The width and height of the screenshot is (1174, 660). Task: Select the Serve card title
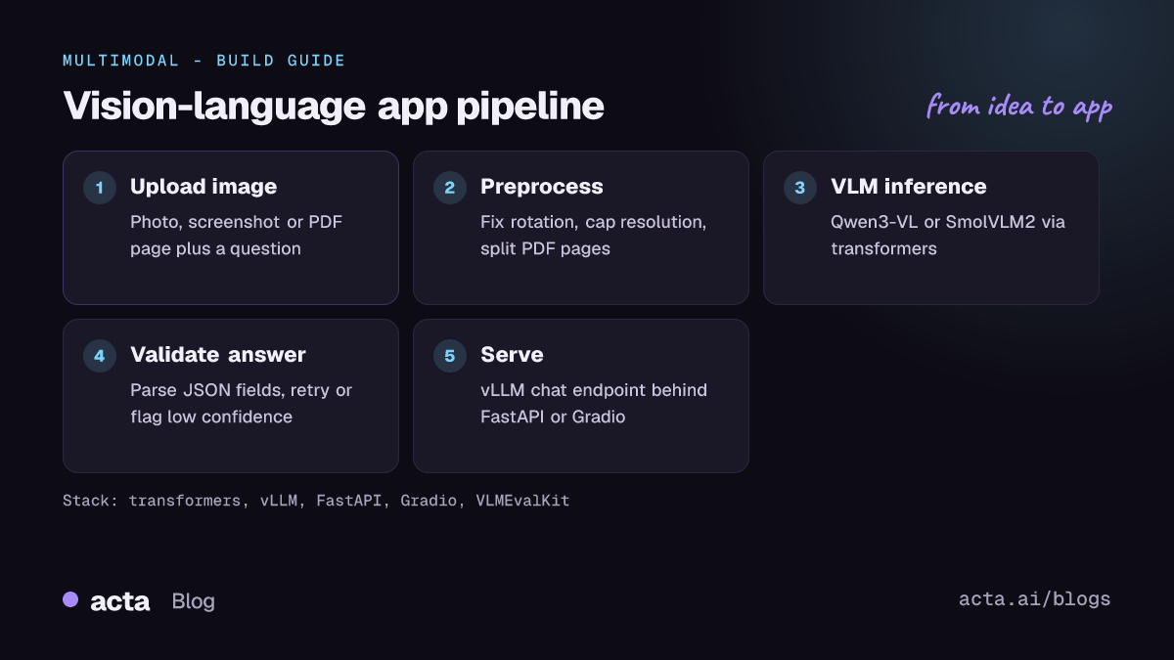click(x=512, y=355)
